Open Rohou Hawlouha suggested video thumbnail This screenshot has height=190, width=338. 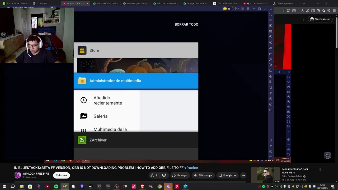point(265,175)
